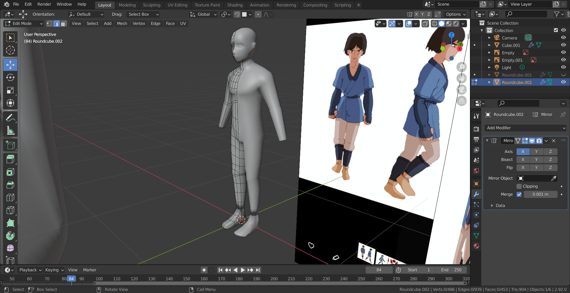Switch to face select mode
Screen dimensions: 570x293
tap(64, 23)
